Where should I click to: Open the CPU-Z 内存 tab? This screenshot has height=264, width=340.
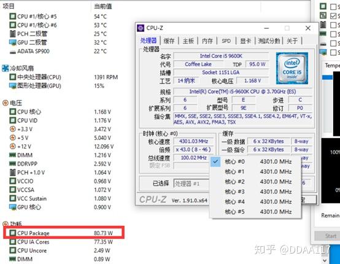(x=207, y=41)
